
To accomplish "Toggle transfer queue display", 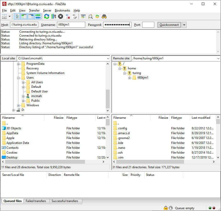I will 38,17.
